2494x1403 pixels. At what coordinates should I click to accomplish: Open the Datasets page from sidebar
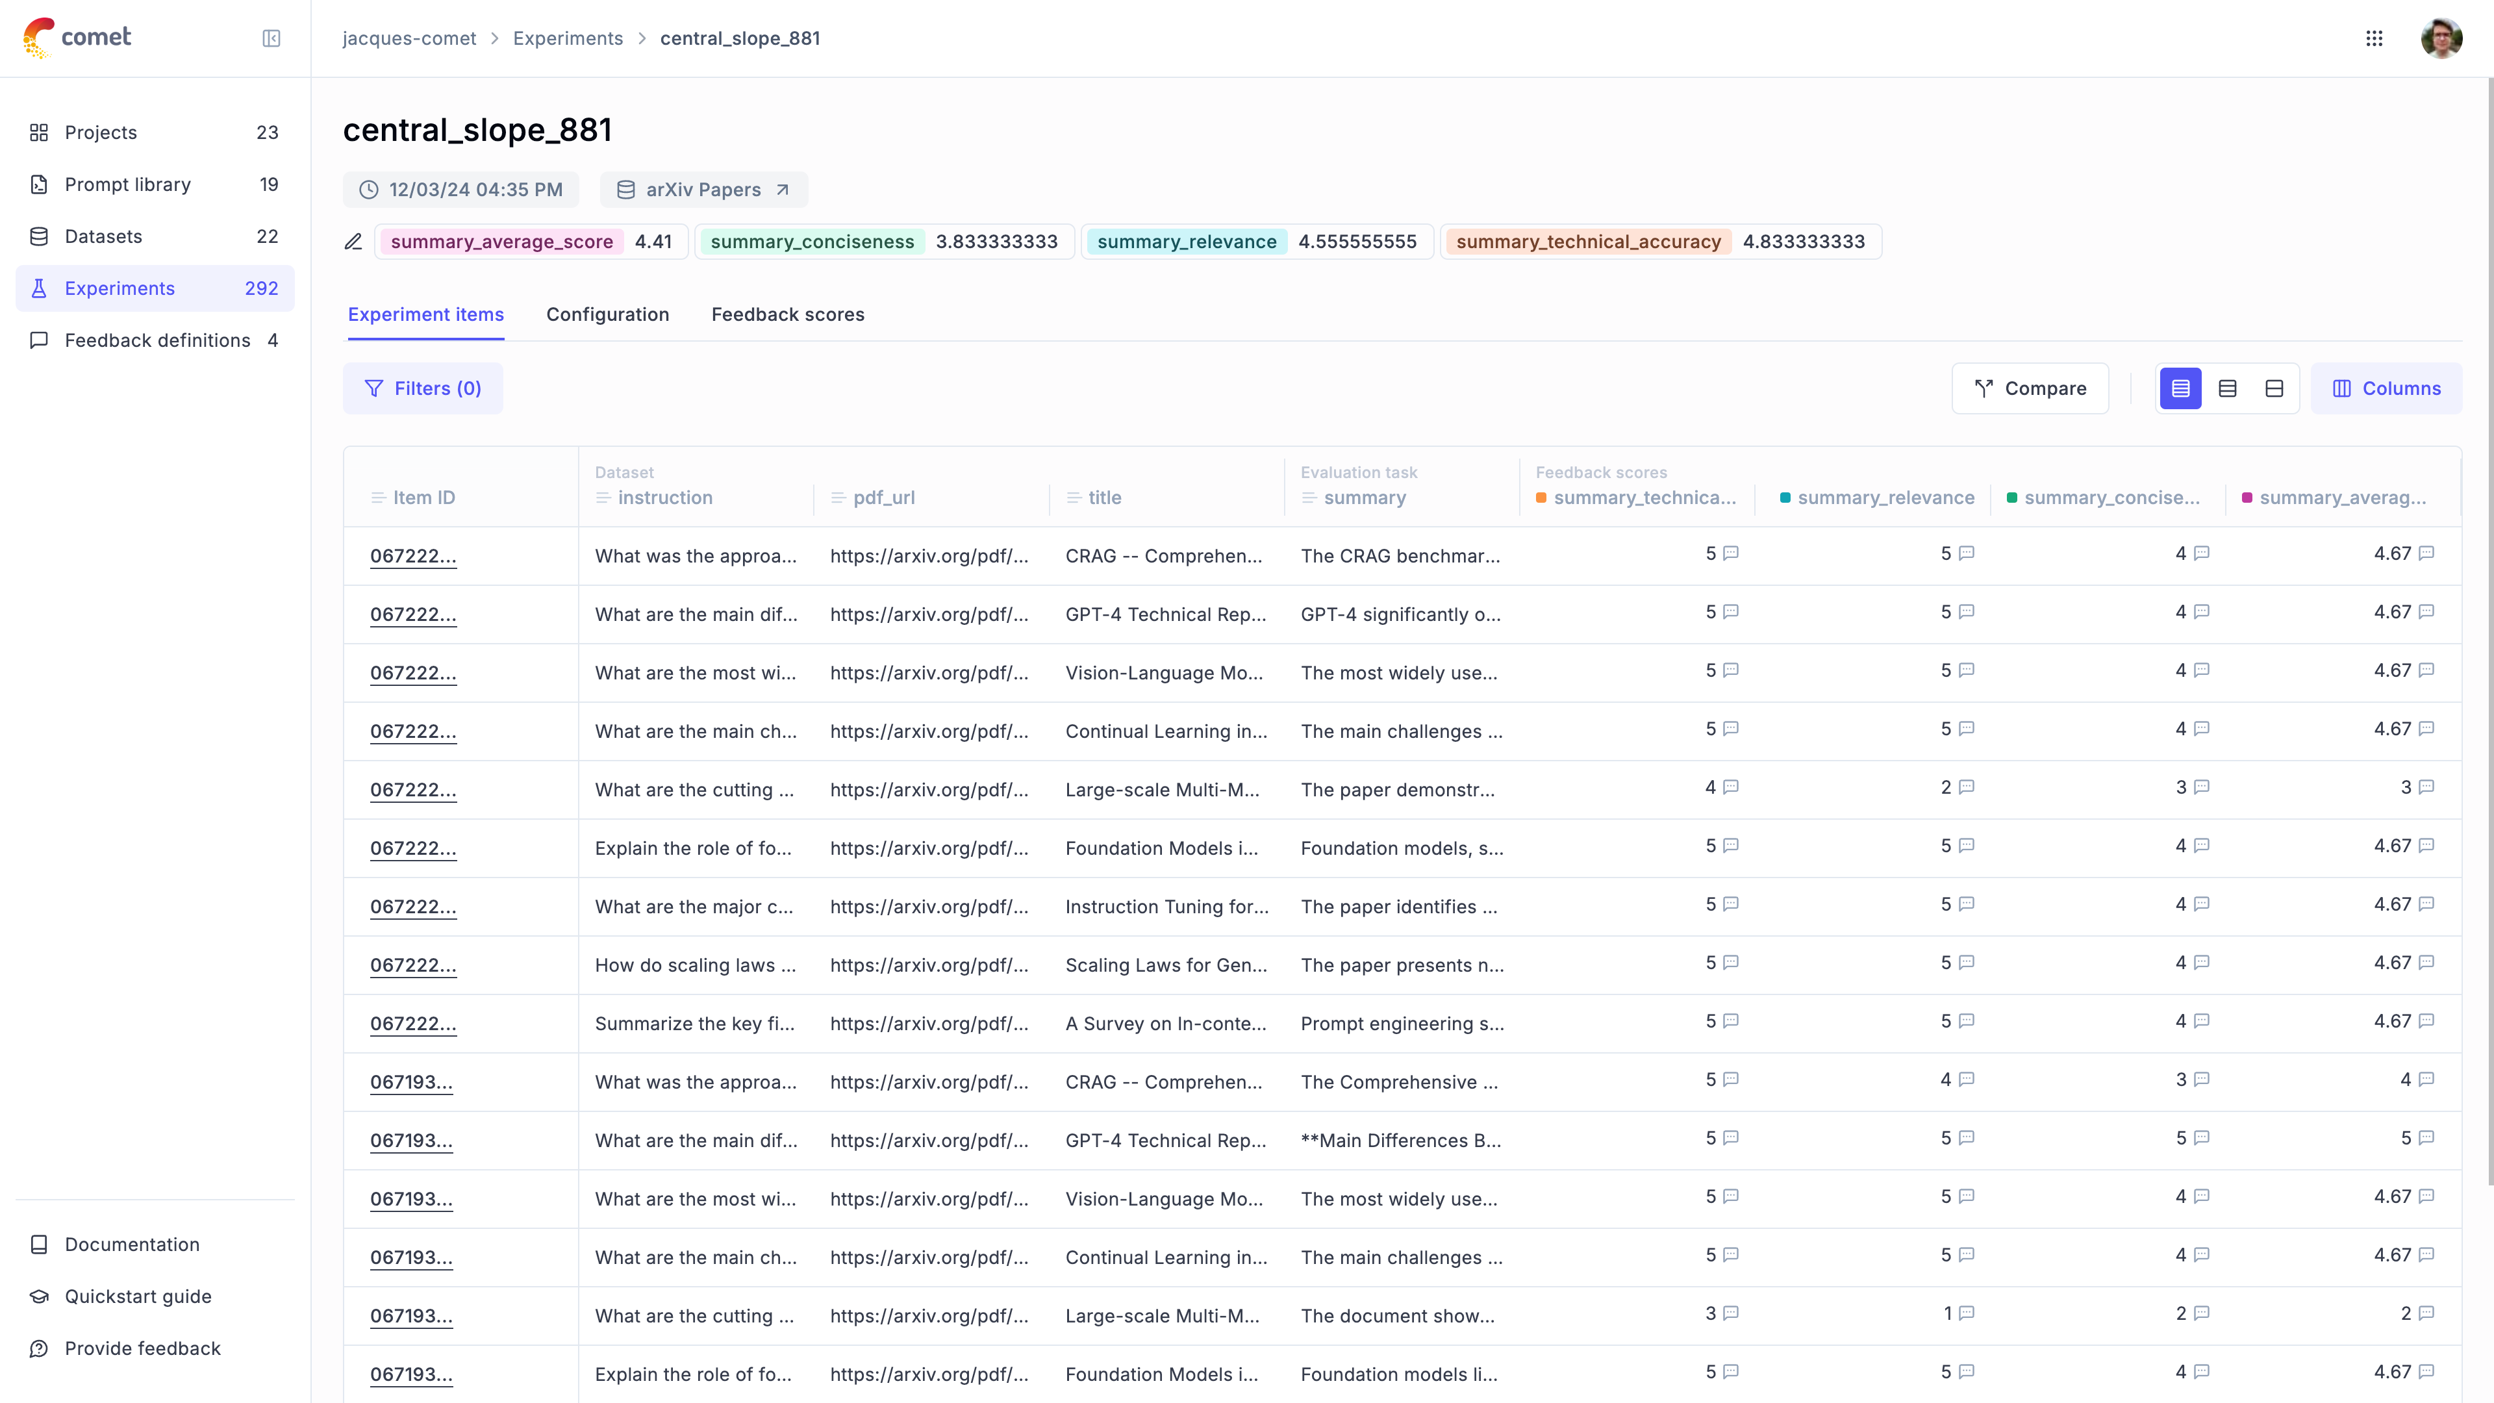104,236
